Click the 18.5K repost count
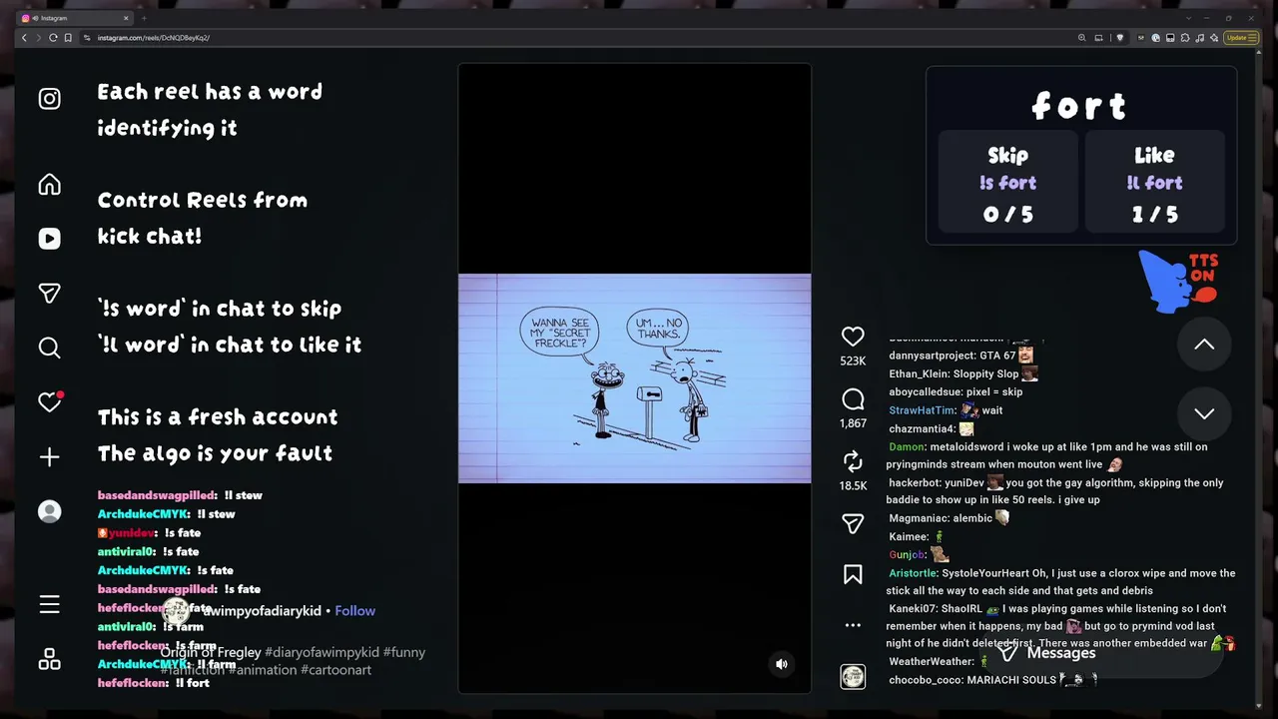The height and width of the screenshot is (719, 1278). point(853,486)
